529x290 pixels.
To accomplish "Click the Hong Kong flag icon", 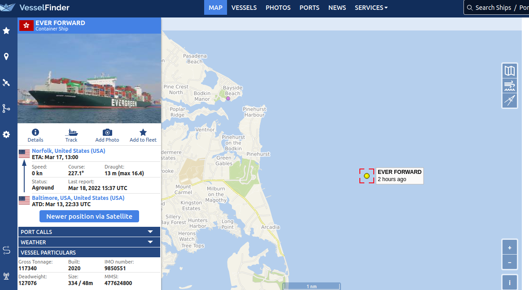I will tap(26, 26).
